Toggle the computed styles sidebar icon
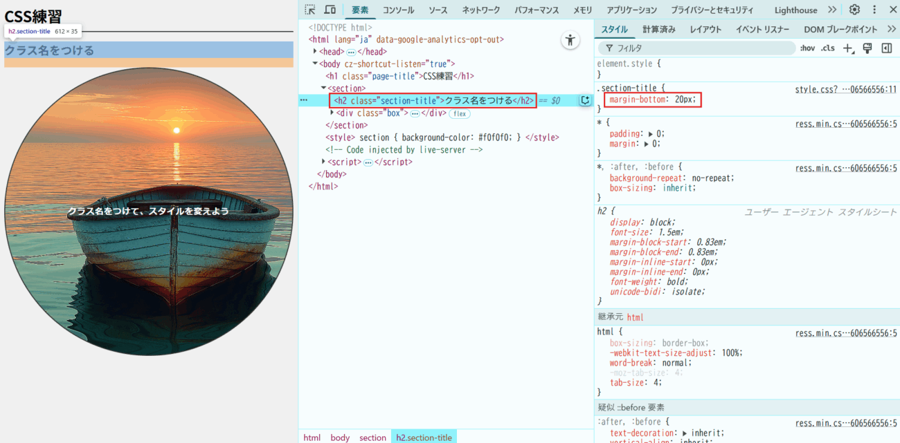Viewport: 900px width, 443px height. [886, 48]
